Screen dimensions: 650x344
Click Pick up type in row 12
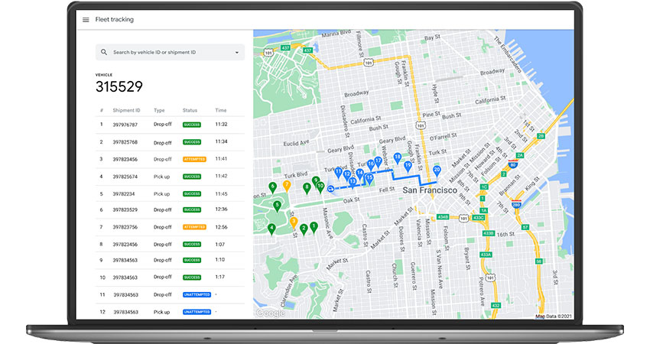(161, 312)
